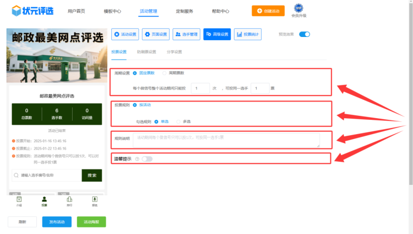Image resolution: width=413 pixels, height=234 pixels.
Task: Open 投票统计 chart button
Action: tap(247, 34)
